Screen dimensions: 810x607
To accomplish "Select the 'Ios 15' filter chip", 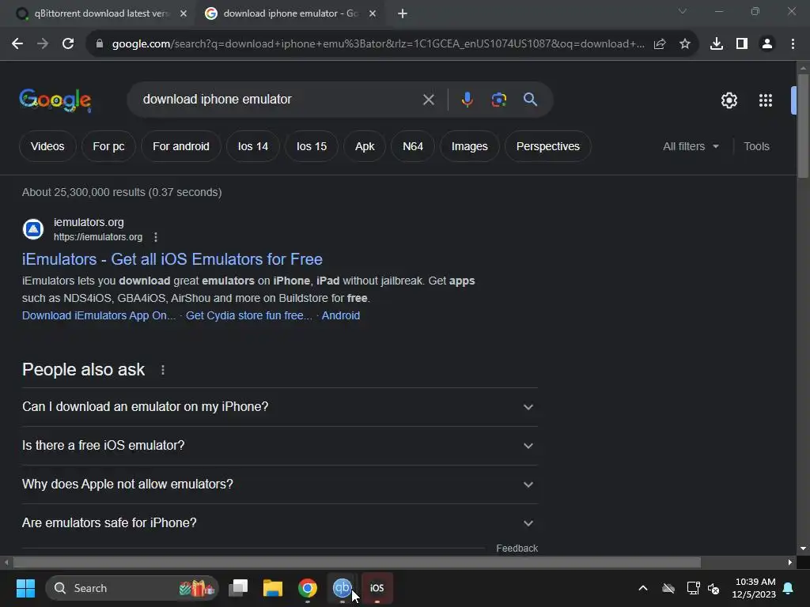I will [x=312, y=146].
